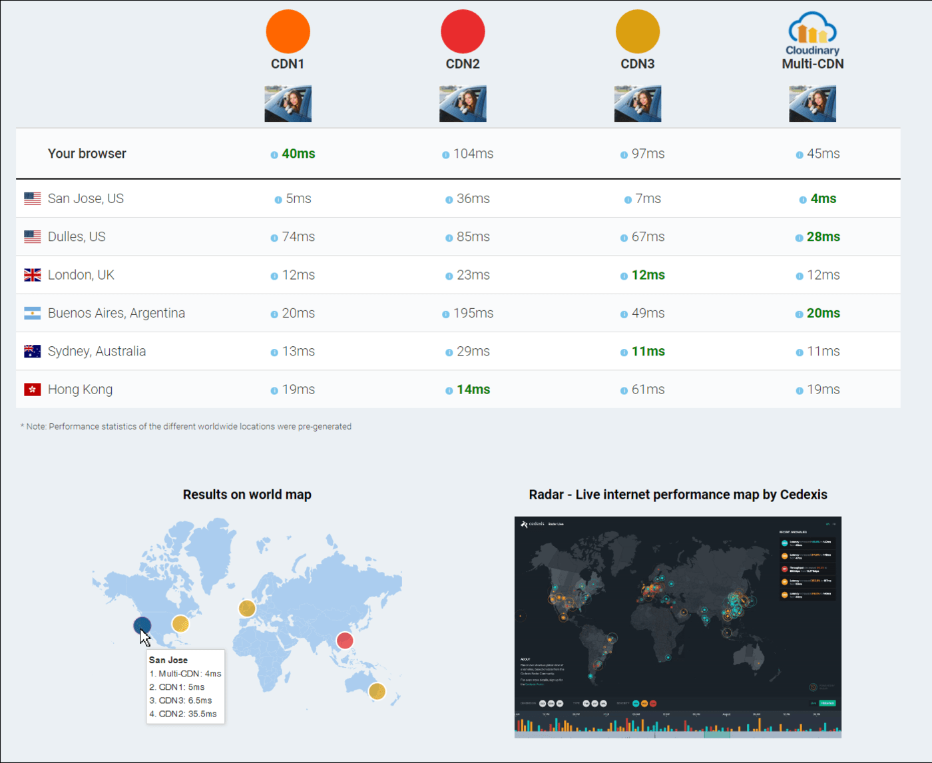This screenshot has width=932, height=763.
Task: Click the 'Buenos Aires, Argentina' label
Action: click(116, 313)
